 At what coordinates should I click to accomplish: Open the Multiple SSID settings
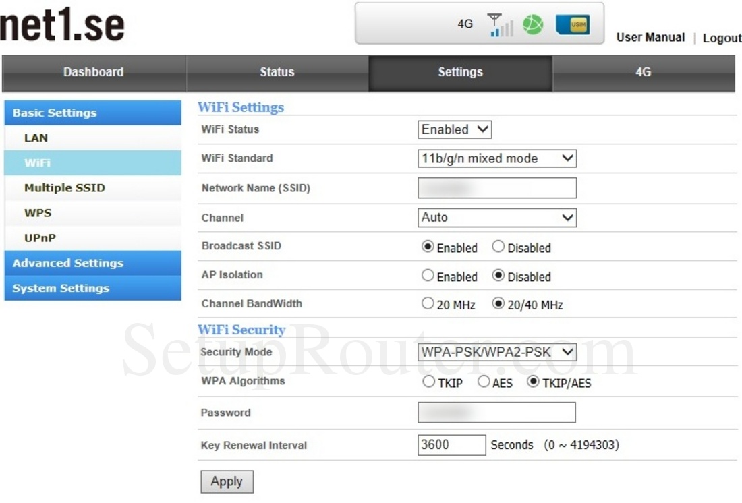tap(64, 187)
